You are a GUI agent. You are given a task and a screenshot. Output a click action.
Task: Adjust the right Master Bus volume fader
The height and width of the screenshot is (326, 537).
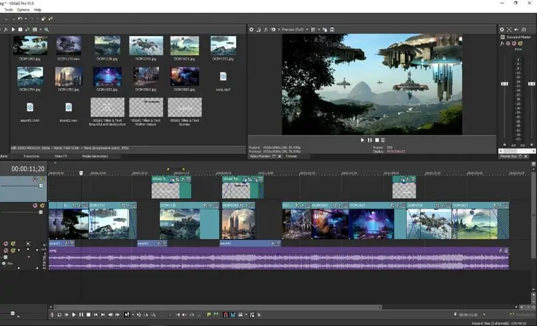(532, 83)
